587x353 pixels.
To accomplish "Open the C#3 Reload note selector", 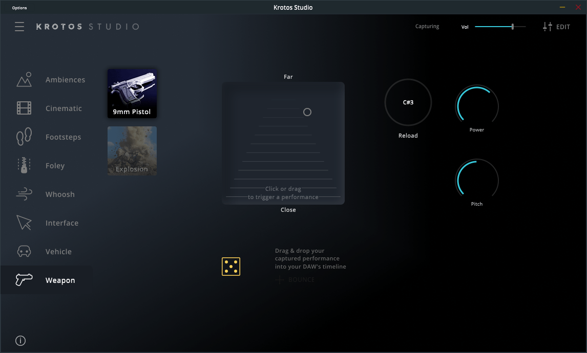I will coord(408,102).
